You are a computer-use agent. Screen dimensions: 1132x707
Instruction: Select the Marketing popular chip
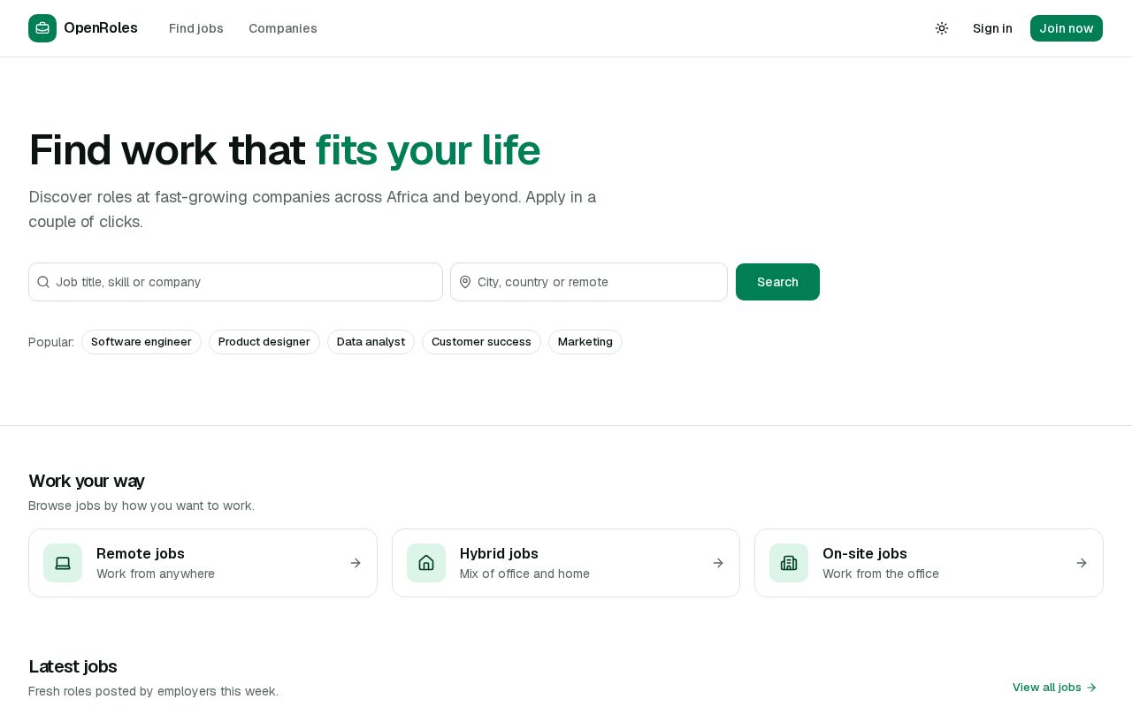click(585, 342)
